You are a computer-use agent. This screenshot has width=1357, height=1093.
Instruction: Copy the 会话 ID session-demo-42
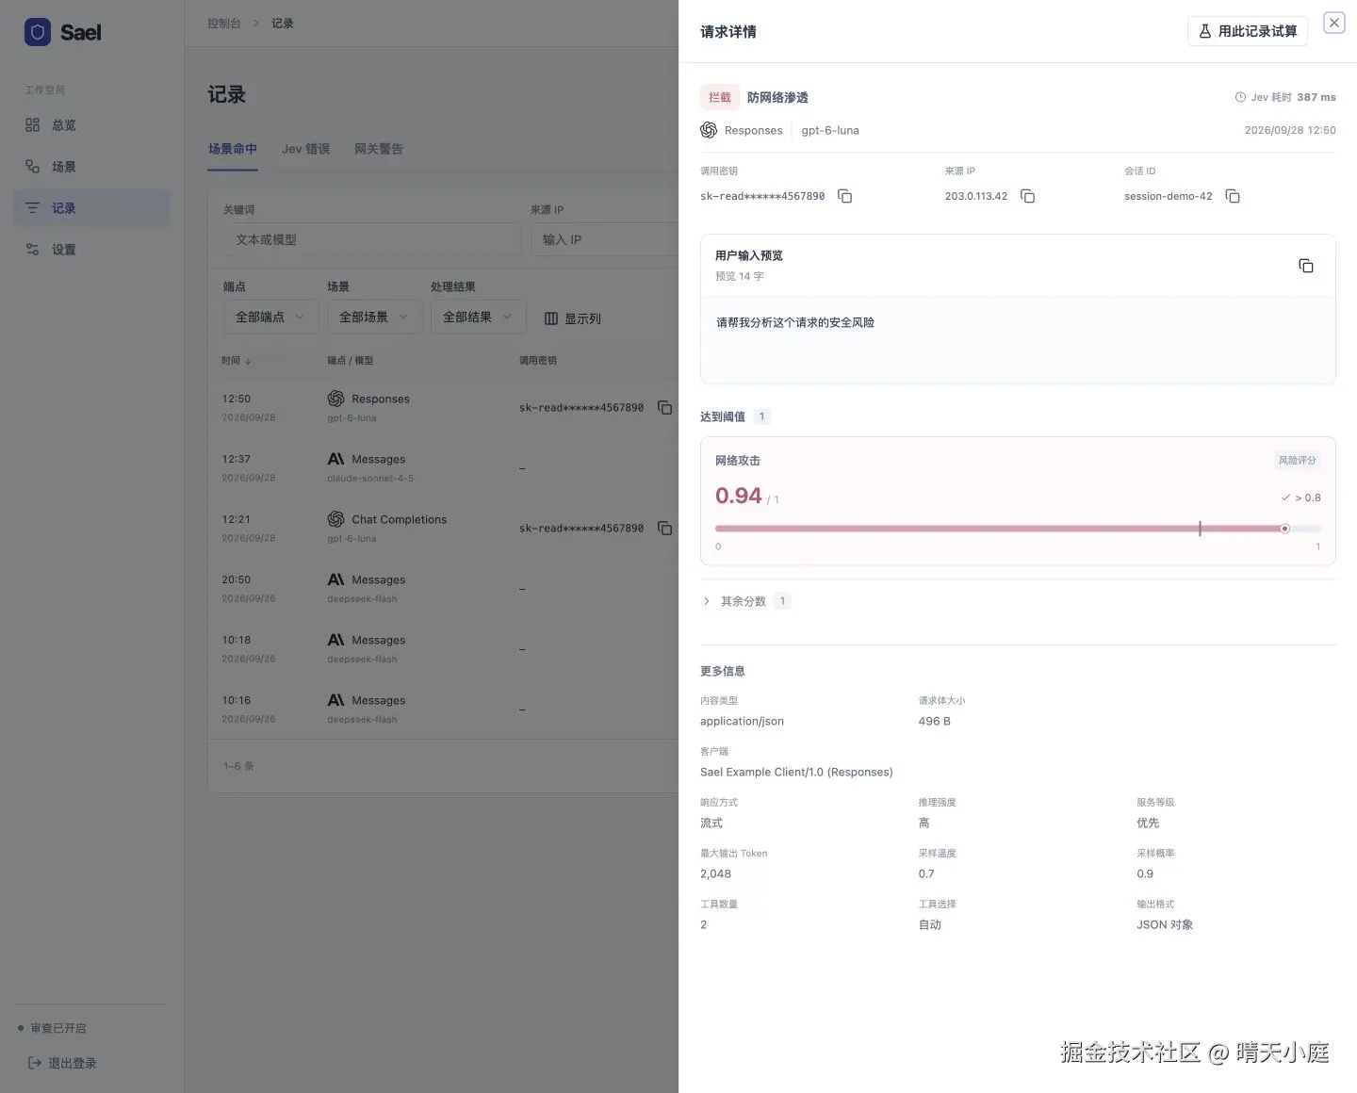coord(1233,196)
